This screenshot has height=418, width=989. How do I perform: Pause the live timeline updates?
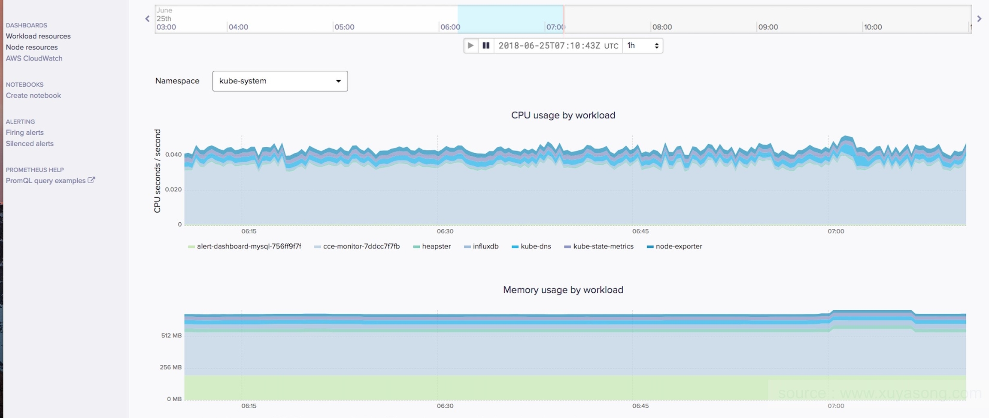point(486,45)
